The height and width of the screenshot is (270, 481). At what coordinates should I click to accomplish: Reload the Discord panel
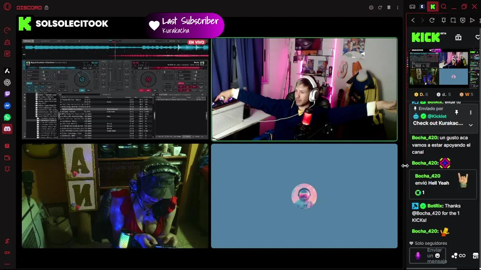pyautogui.click(x=380, y=7)
